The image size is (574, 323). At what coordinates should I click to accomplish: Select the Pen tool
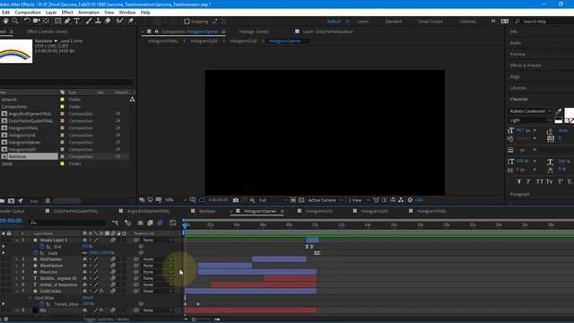67,21
